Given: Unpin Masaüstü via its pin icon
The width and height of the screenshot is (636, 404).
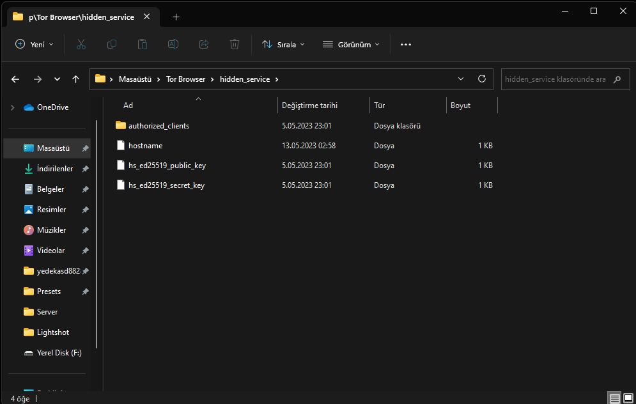Looking at the screenshot, I should point(85,148).
